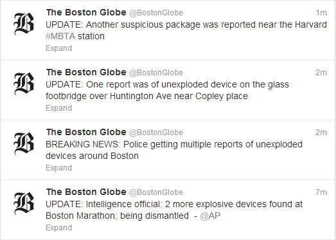The width and height of the screenshot is (336, 240).
Task: Expand the Harvard MBTA suspicious package tweet
Action: [58, 48]
